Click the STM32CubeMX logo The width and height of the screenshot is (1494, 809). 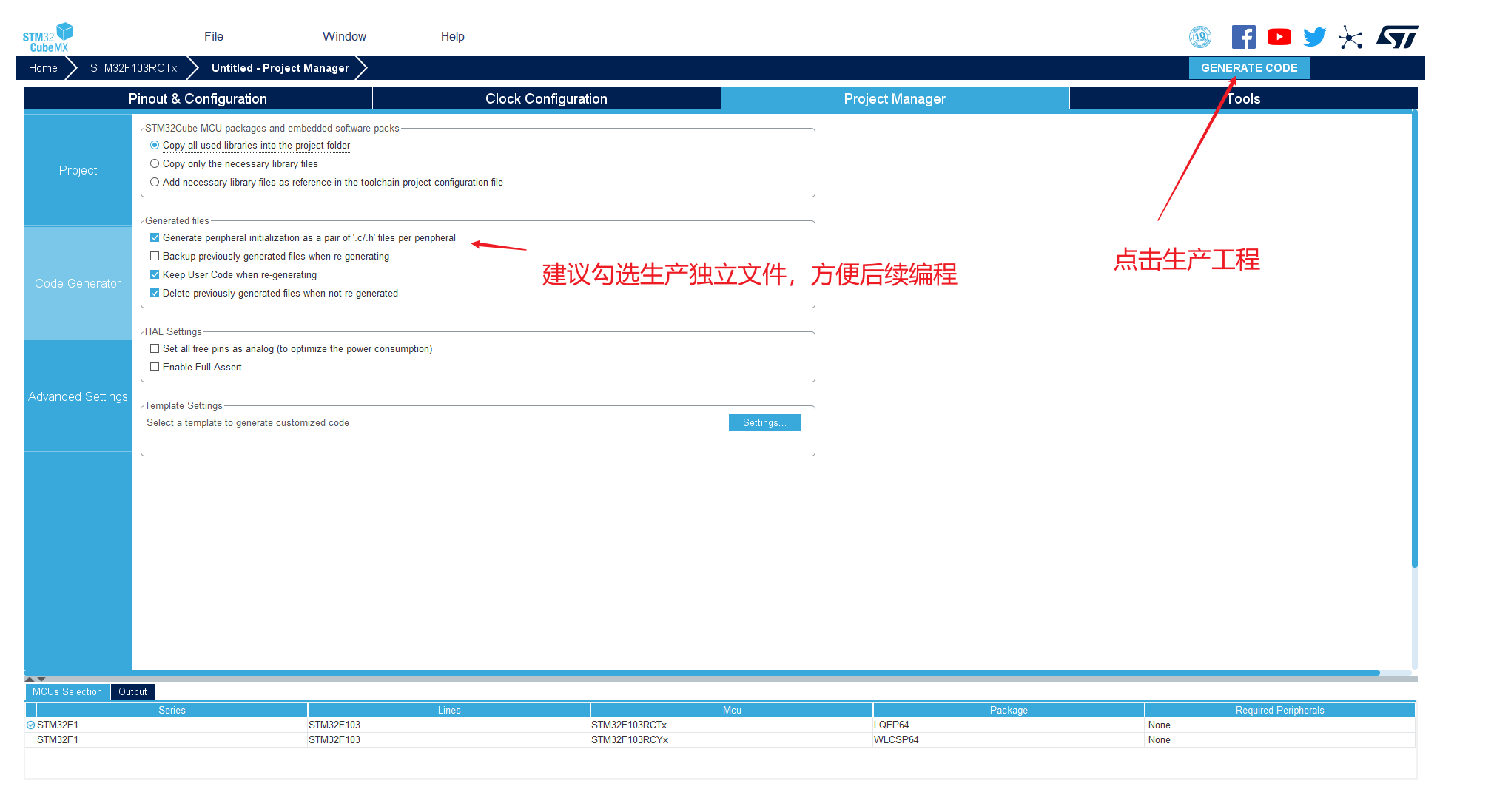48,38
